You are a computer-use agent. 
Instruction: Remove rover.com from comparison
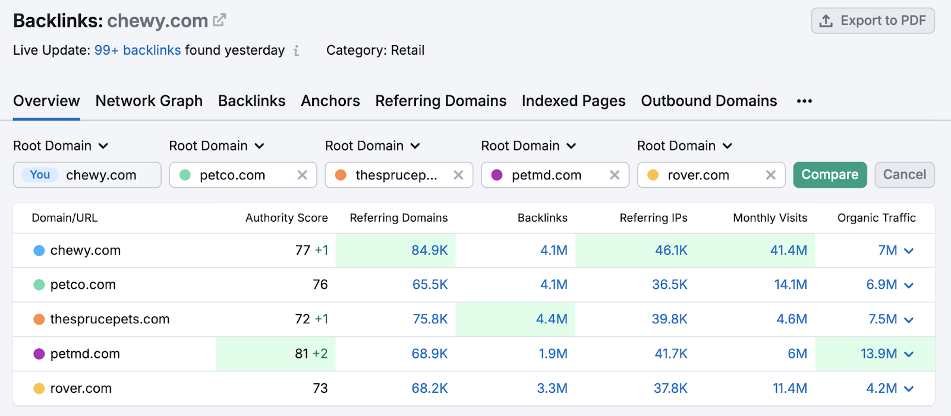pyautogui.click(x=770, y=175)
